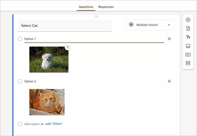Select the Option 2 radio button

point(20,81)
